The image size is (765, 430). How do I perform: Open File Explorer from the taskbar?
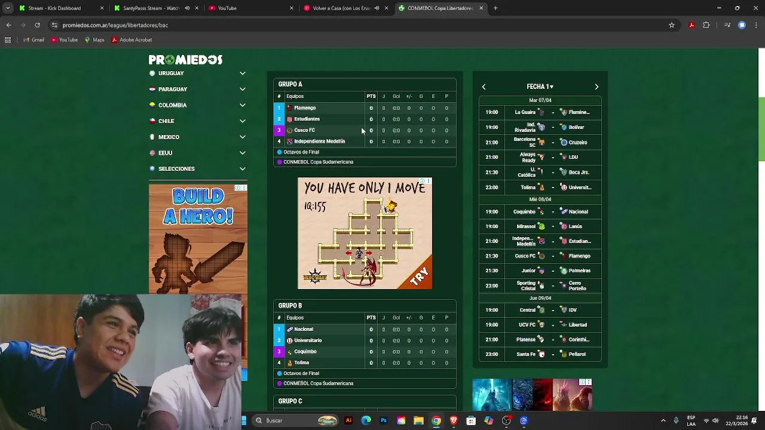tap(418, 420)
